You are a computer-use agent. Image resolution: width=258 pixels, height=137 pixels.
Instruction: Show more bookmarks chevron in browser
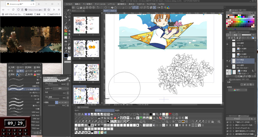pyautogui.click(x=44, y=14)
